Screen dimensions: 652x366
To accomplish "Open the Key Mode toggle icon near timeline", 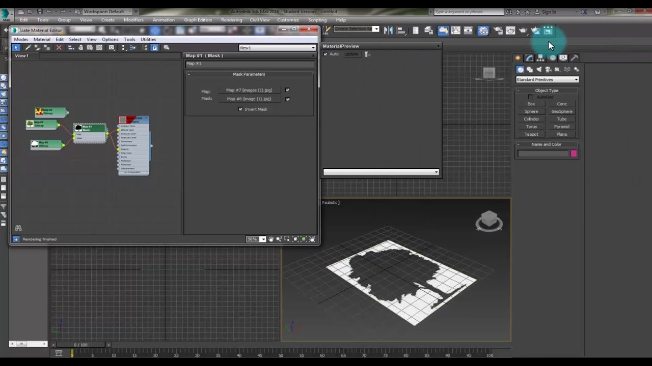I will click(59, 353).
